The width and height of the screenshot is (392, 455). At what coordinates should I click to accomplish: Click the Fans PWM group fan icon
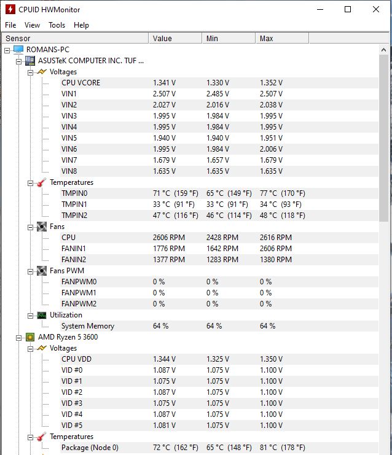pos(42,271)
